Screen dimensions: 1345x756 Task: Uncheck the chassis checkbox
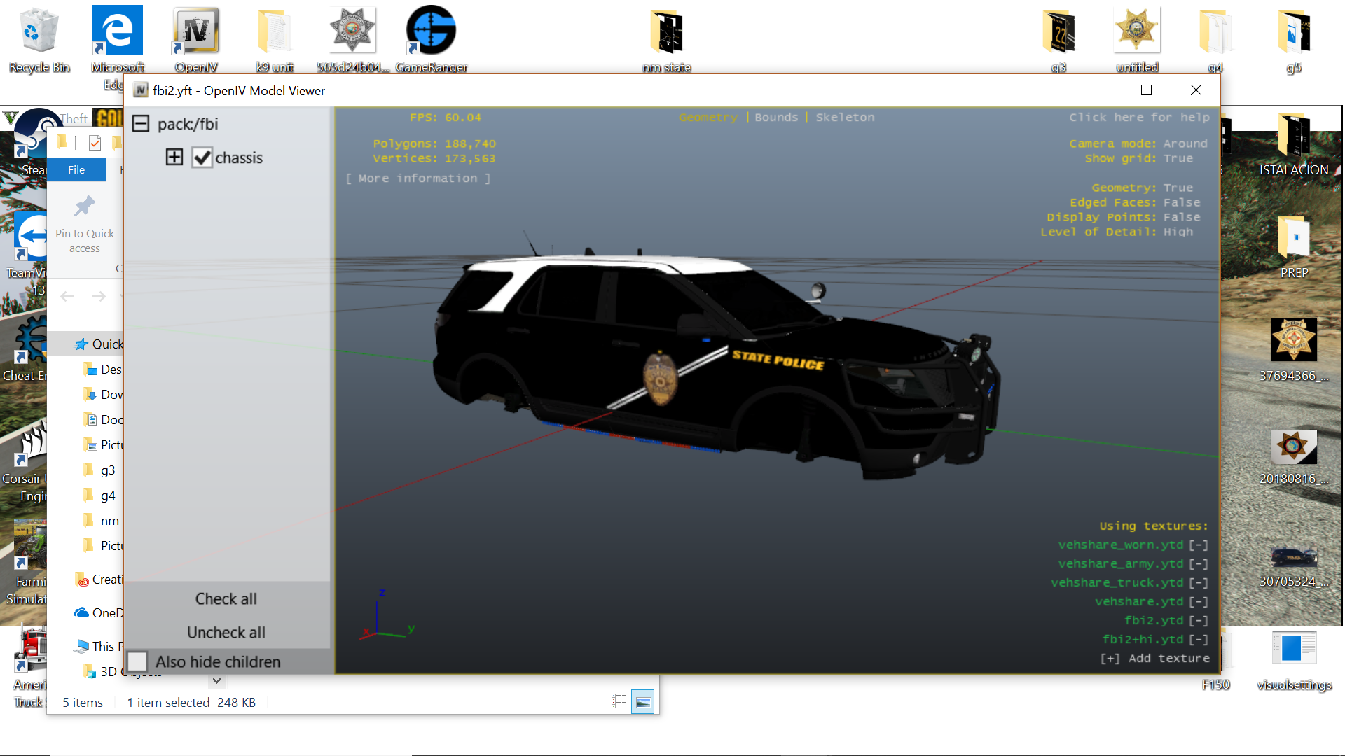(x=202, y=157)
